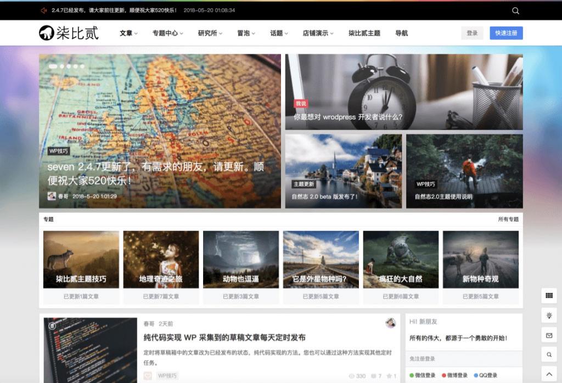Image resolution: width=562 pixels, height=383 pixels.
Task: Open search via floating sidebar magnifier icon
Action: pyautogui.click(x=548, y=353)
